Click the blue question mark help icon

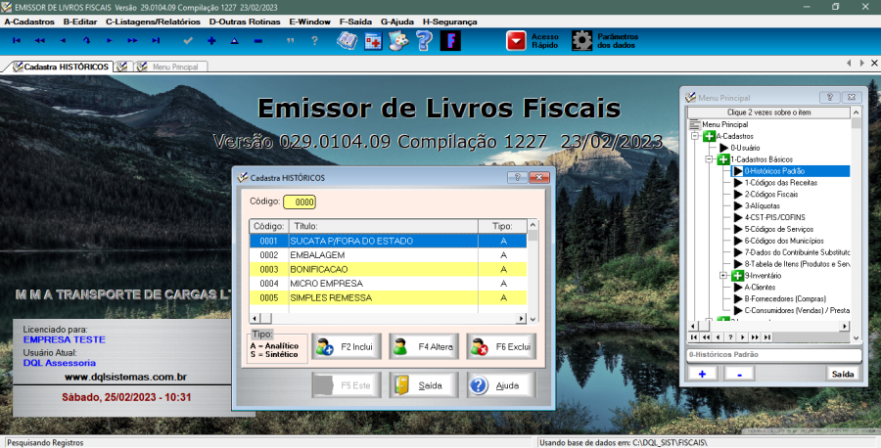(x=424, y=41)
